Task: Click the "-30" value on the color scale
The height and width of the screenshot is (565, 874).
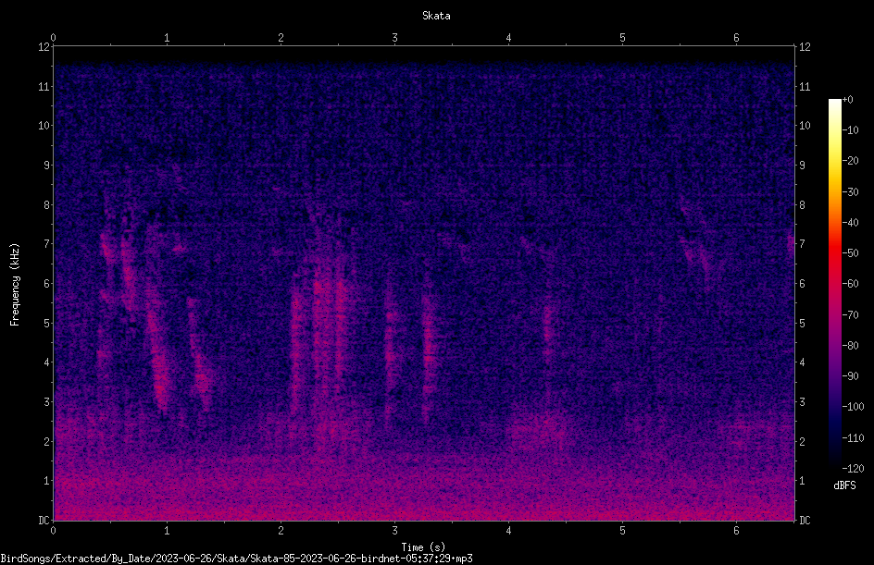Action: [x=851, y=192]
